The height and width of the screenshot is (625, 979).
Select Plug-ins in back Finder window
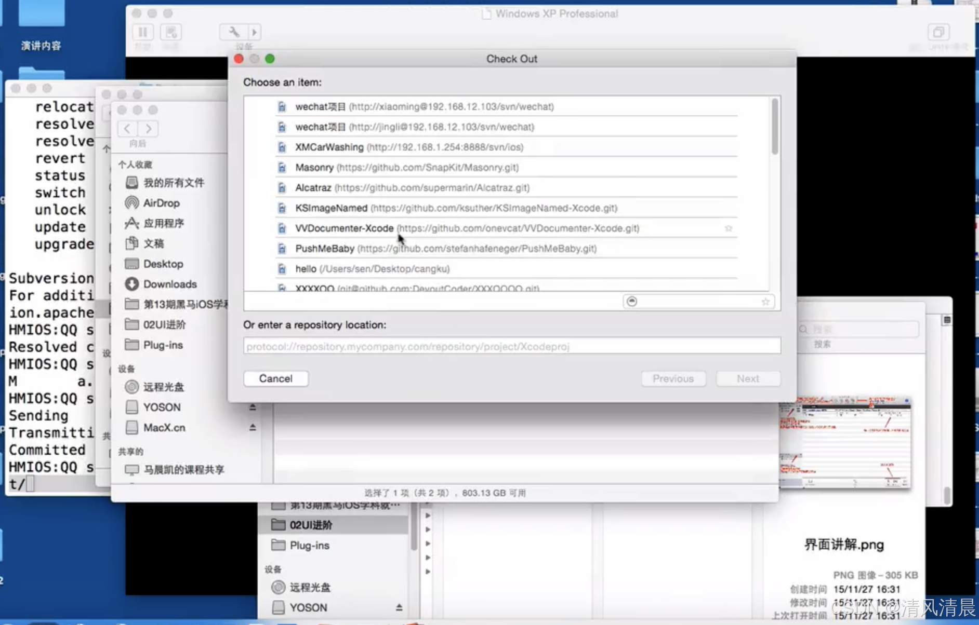pyautogui.click(x=300, y=545)
